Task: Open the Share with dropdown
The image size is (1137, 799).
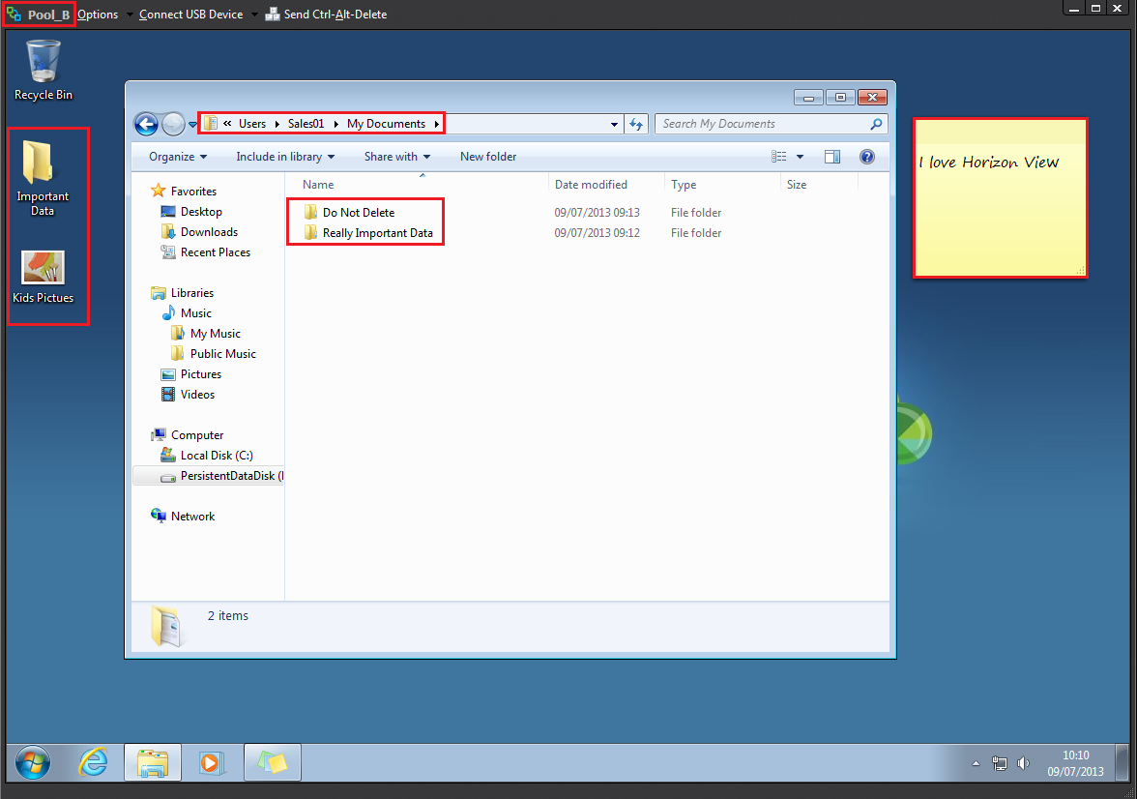Action: [x=396, y=157]
